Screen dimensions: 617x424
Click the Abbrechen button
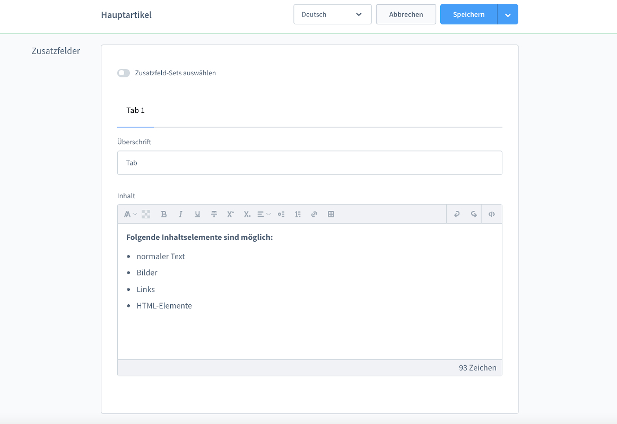point(406,14)
